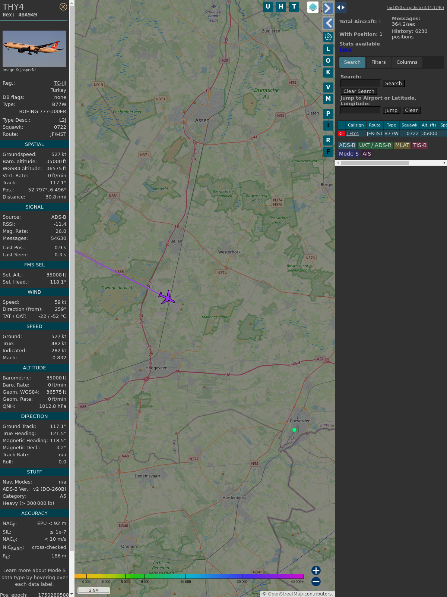447x597 pixels.
Task: Click the aircraft table horizontal scrollbar
Action: click(375, 163)
